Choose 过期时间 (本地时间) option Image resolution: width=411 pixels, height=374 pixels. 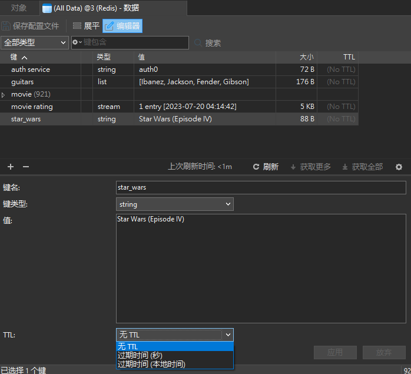174,365
